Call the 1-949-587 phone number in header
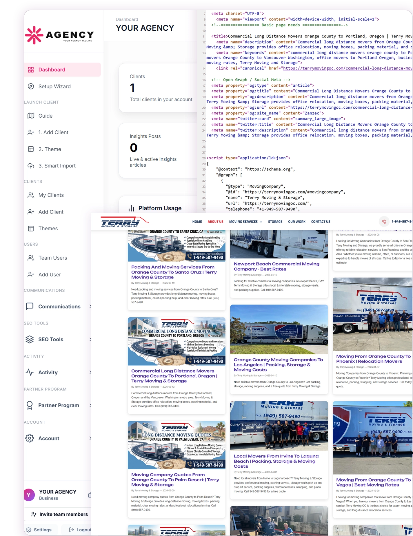Screen dimensions: 413x536 tap(402, 222)
